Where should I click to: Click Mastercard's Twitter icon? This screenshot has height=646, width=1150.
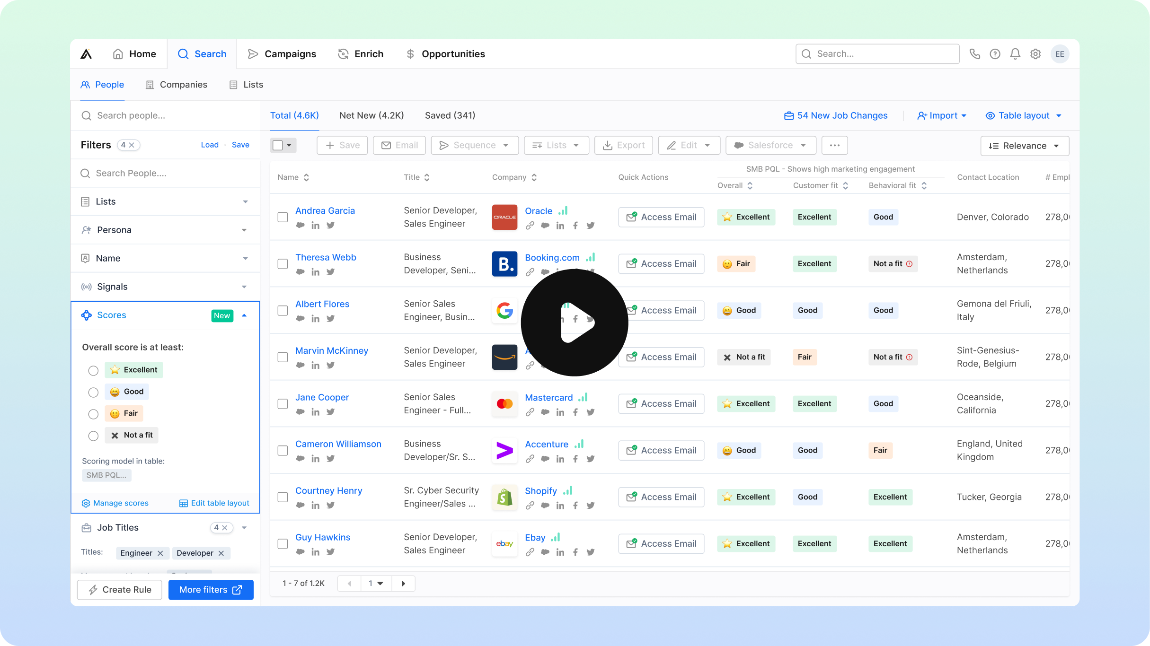[591, 412]
